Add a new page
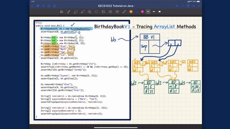Image resolution: width=230 pixels, height=129 pixels. tap(188, 6)
